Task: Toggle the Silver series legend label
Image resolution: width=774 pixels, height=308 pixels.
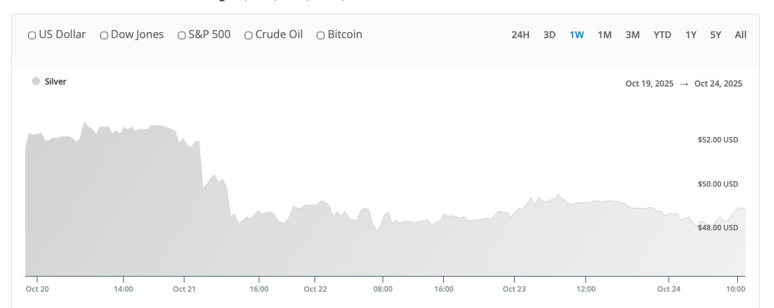Action: (x=55, y=81)
